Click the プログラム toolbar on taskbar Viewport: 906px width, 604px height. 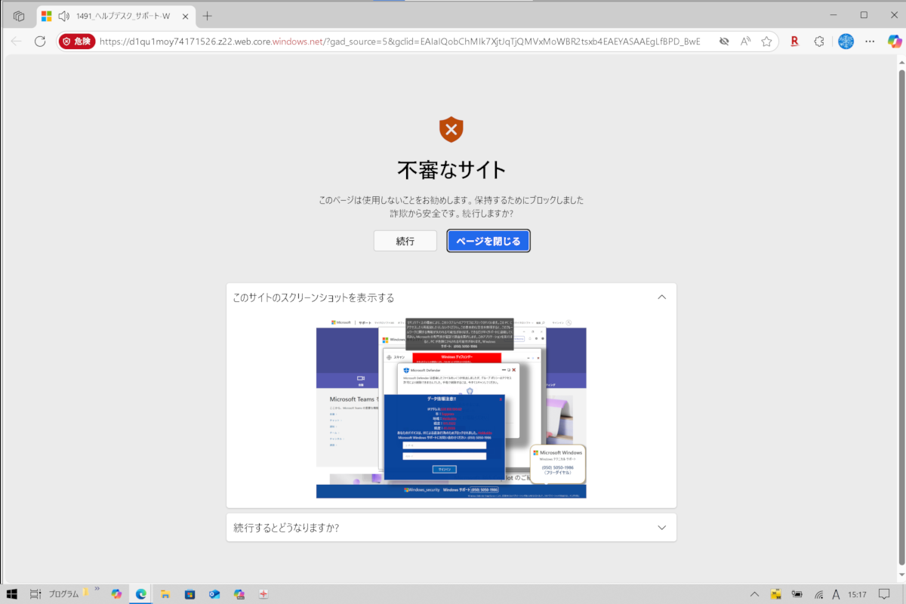tap(64, 594)
